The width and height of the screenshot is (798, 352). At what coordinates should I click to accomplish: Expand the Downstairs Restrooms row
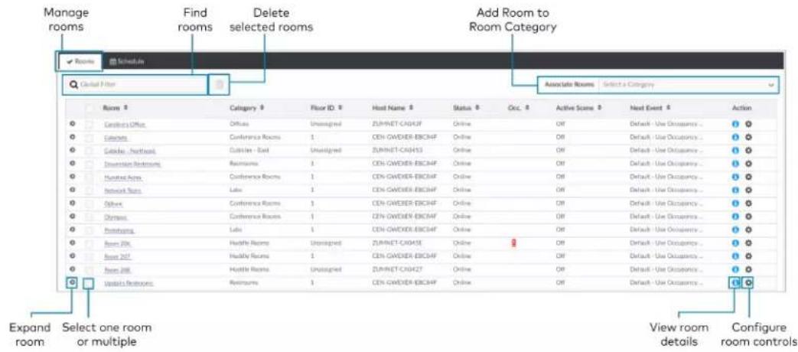pos(72,164)
